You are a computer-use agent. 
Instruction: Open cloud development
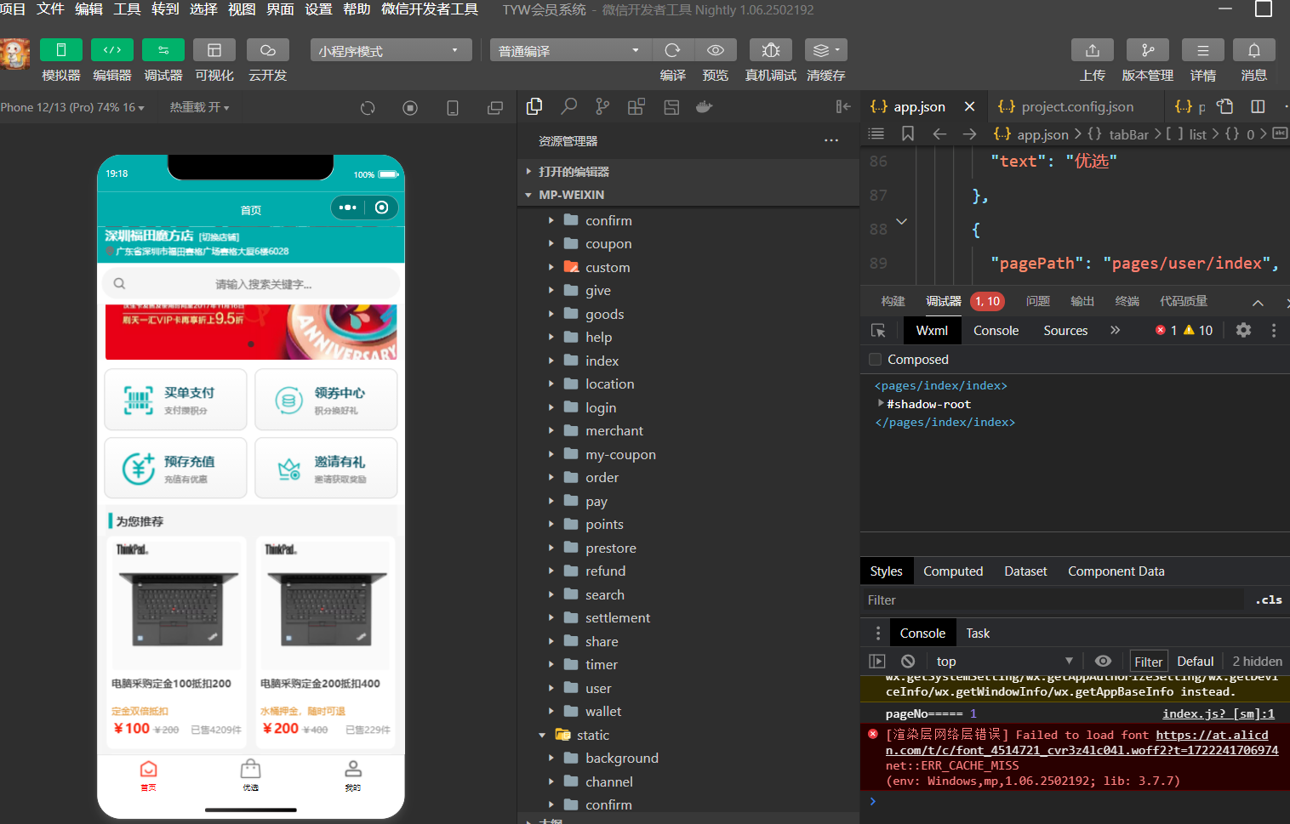pyautogui.click(x=267, y=50)
